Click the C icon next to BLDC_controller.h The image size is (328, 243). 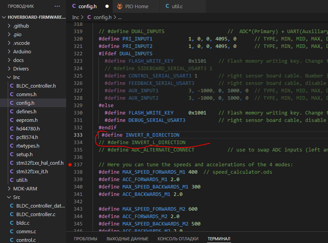click(12, 86)
